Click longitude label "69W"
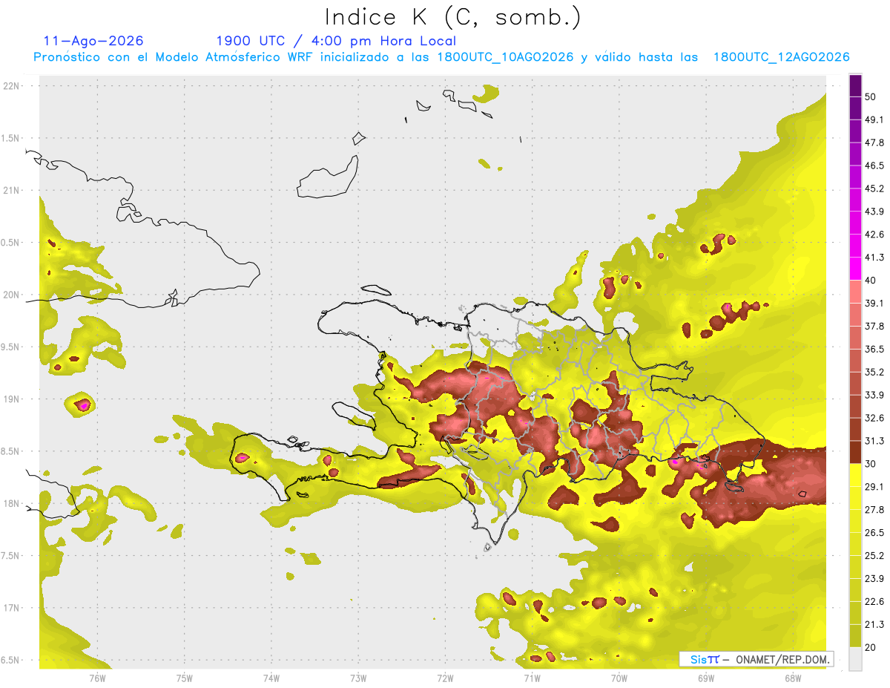890x688 pixels. 705,678
